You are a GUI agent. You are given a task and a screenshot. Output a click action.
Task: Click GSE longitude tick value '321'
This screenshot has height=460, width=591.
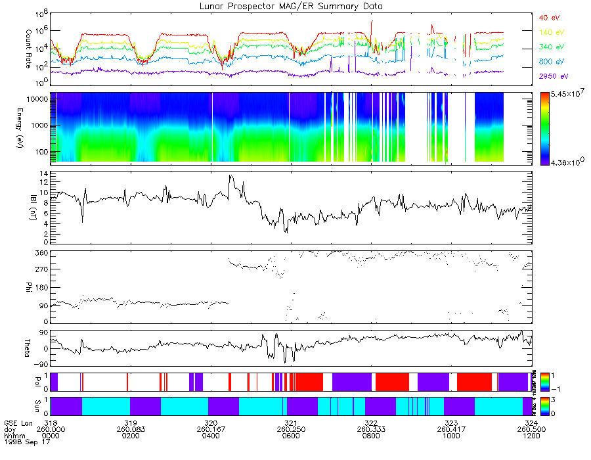click(291, 423)
